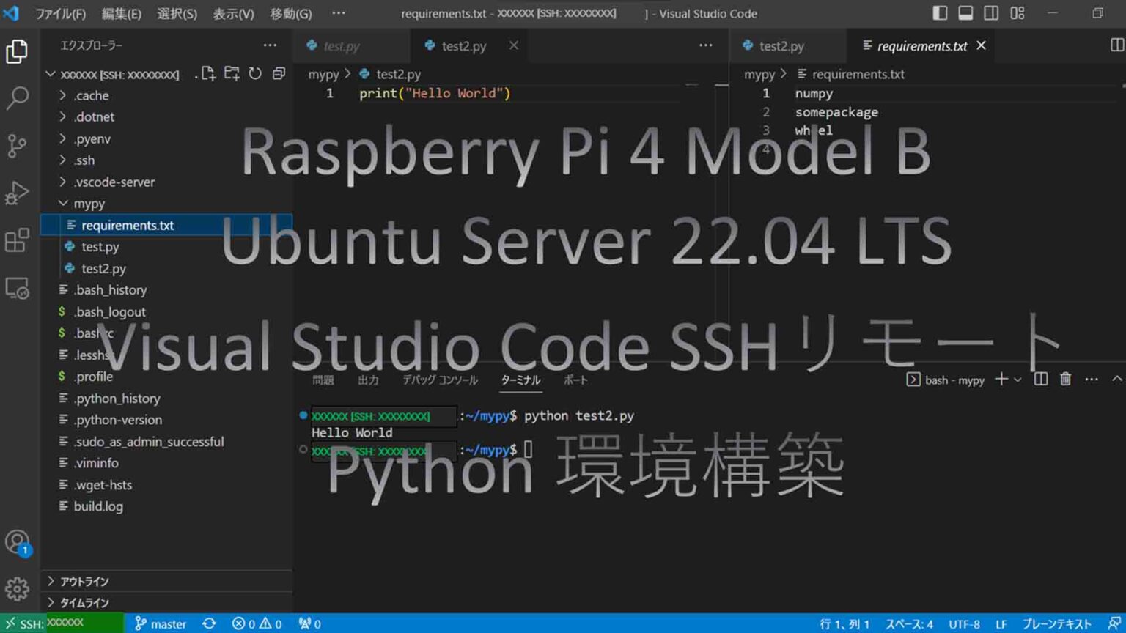The height and width of the screenshot is (633, 1126).
Task: Refresh the Explorer file list
Action: [254, 73]
